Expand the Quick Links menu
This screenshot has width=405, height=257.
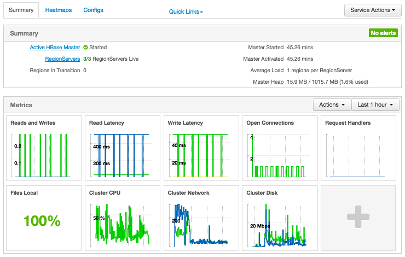tap(186, 11)
